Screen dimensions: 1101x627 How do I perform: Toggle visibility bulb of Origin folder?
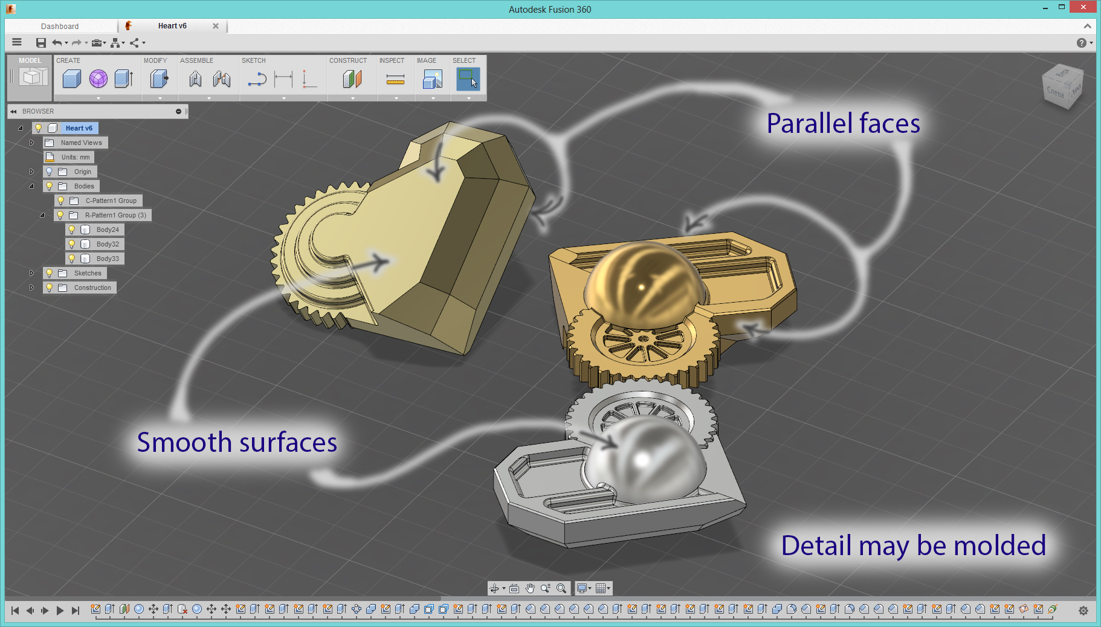[50, 172]
